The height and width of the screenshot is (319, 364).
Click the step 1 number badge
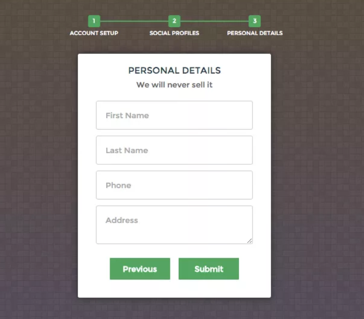click(94, 21)
